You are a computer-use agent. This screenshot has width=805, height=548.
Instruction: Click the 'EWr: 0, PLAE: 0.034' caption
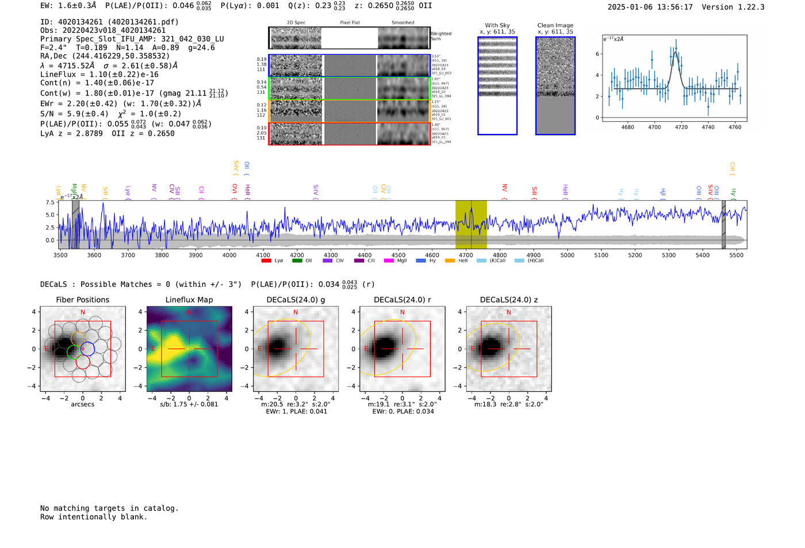(x=403, y=411)
